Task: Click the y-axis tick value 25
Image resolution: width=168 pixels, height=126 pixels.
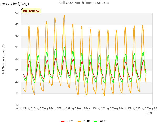Action: pos(17,70)
